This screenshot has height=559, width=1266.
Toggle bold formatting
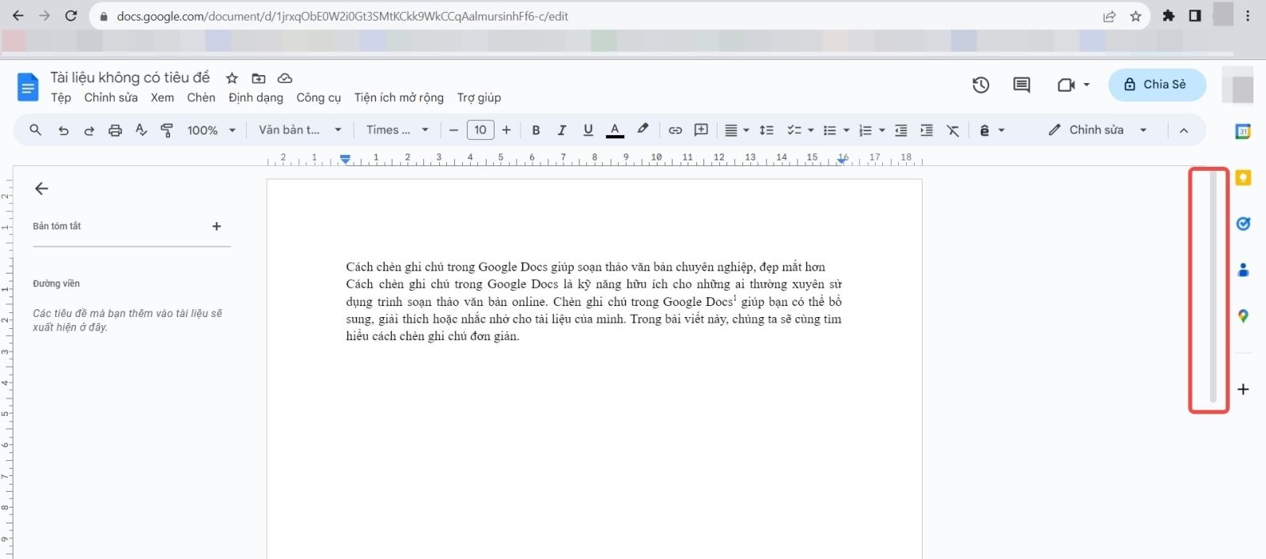click(x=536, y=130)
